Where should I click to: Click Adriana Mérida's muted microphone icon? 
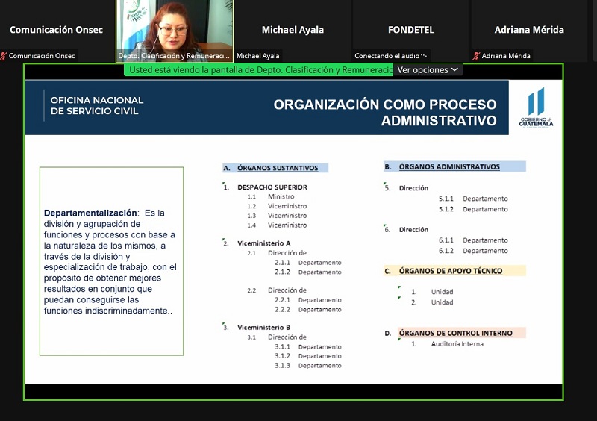click(x=476, y=56)
